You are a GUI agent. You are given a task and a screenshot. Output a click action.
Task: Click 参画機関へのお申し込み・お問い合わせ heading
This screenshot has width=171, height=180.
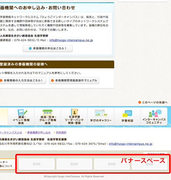(37, 8)
